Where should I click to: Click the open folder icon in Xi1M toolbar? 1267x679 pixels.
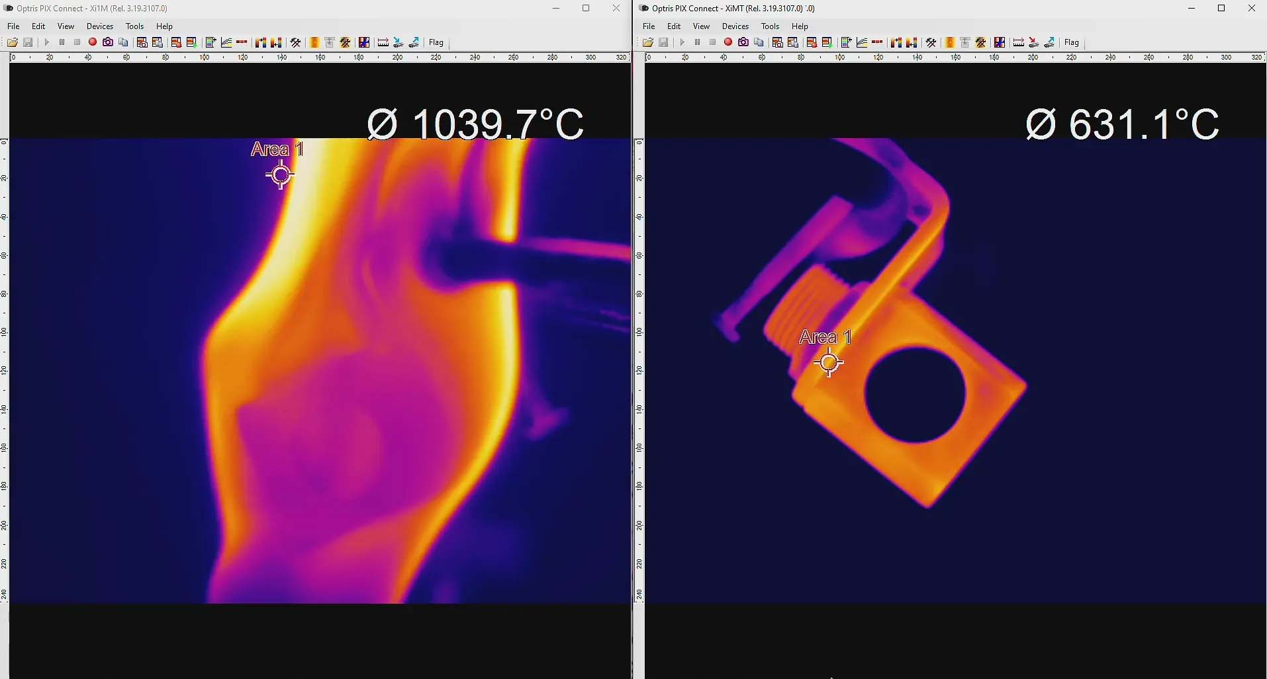13,42
